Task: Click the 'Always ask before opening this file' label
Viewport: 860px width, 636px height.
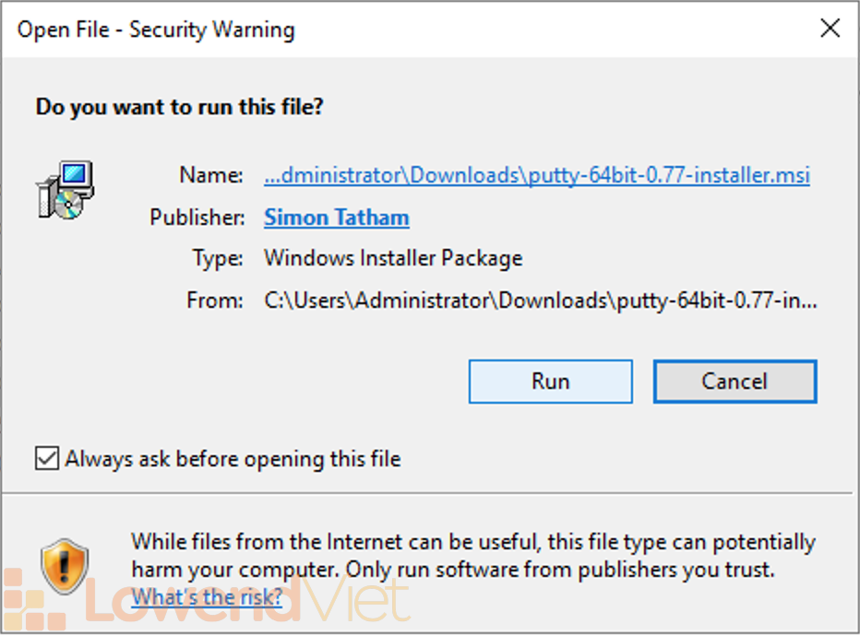Action: [x=233, y=458]
